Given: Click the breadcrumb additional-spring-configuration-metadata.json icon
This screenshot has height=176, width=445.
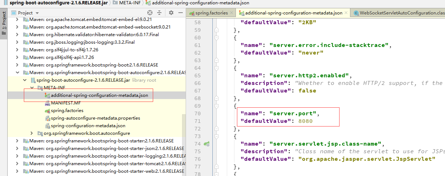Looking at the screenshot, I should pos(148,3).
